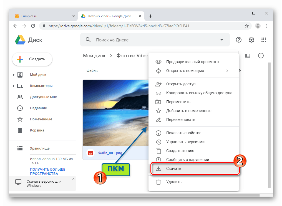Image resolution: width=282 pixels, height=206 pixels.
Task: Click the storage usage progress bar
Action: pyautogui.click(x=53, y=154)
